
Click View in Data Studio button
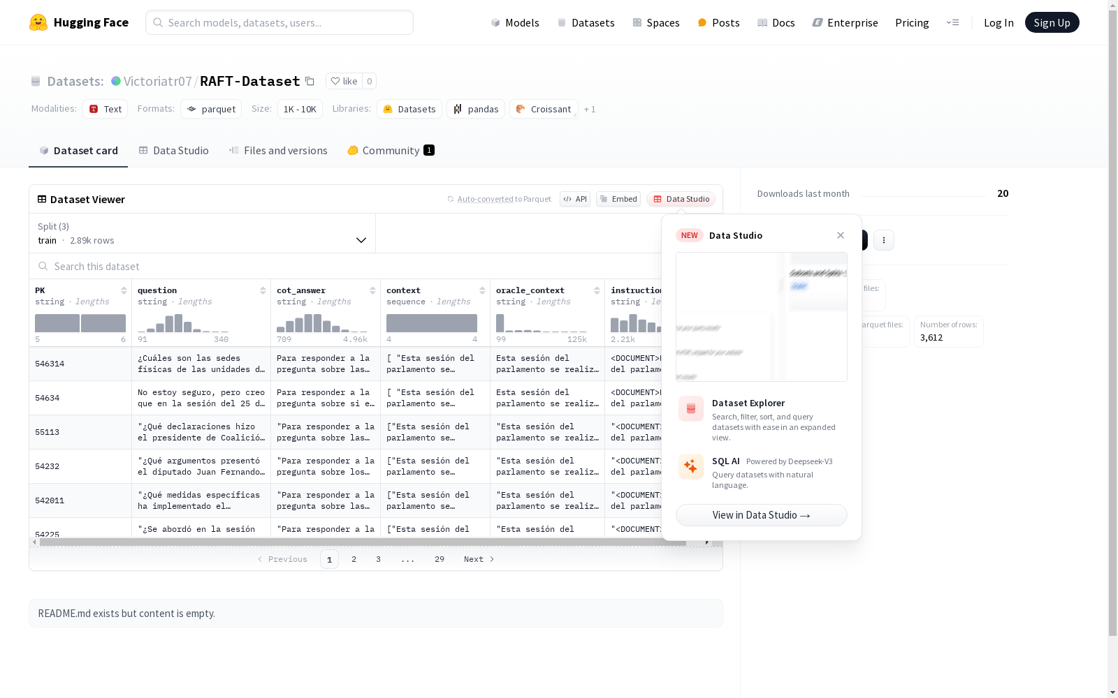click(762, 515)
